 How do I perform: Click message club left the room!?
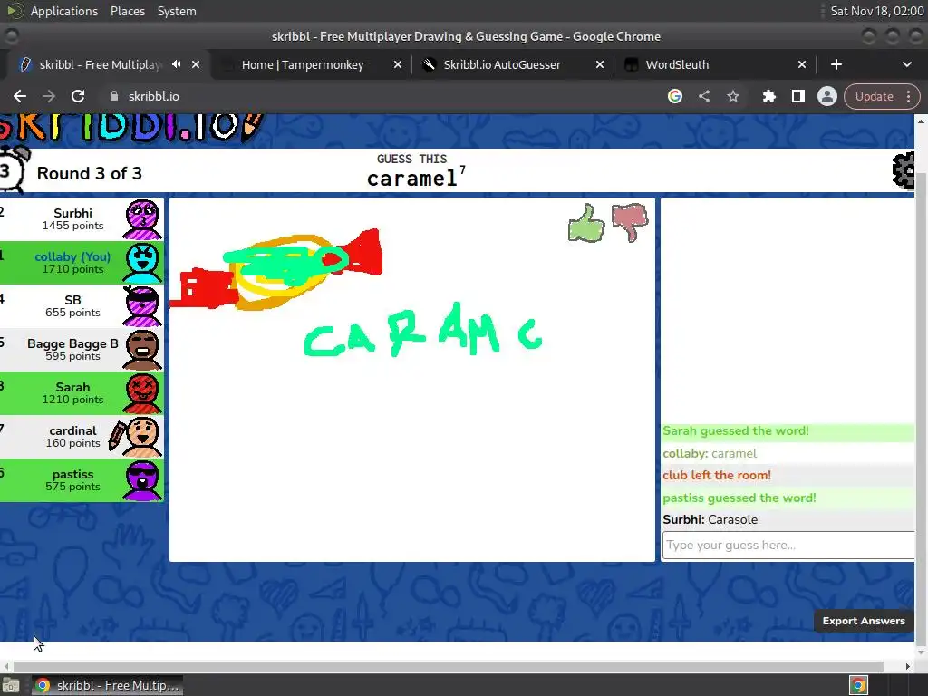tap(717, 475)
